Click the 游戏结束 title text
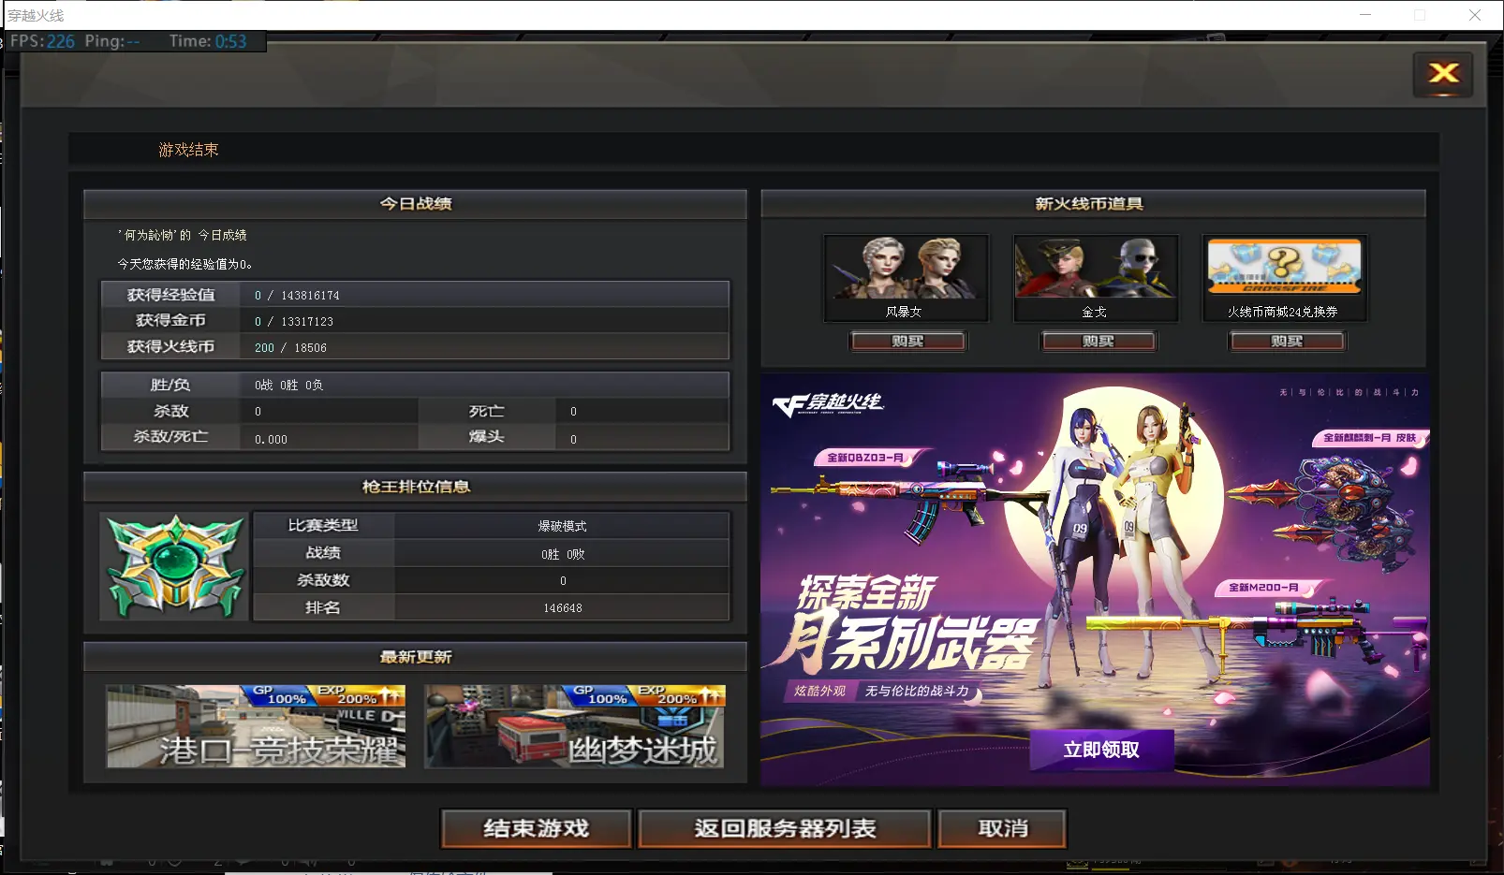Viewport: 1504px width, 875px height. (188, 150)
